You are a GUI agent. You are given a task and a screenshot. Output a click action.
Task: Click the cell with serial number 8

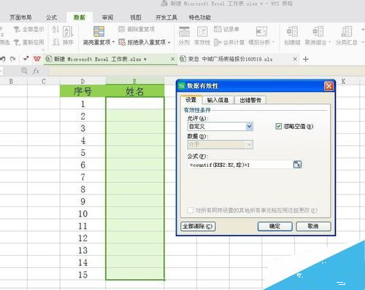pyautogui.click(x=83, y=189)
